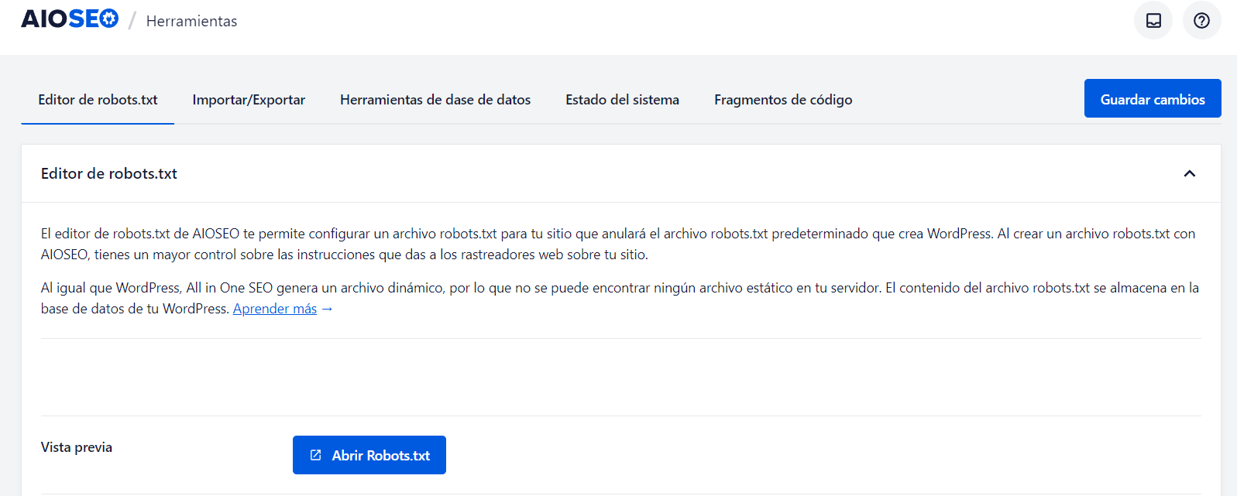Click the Vista previa label
The image size is (1237, 496).
77,447
